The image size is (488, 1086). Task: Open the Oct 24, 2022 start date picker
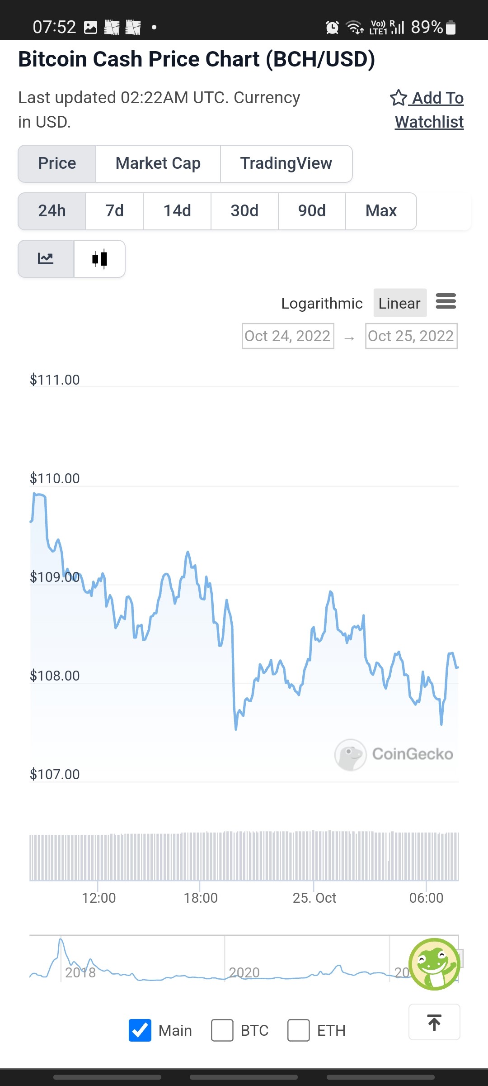(x=288, y=336)
